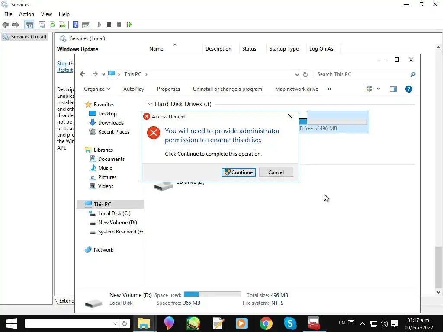Click the Startup Type column header
The image size is (443, 332).
(x=284, y=49)
